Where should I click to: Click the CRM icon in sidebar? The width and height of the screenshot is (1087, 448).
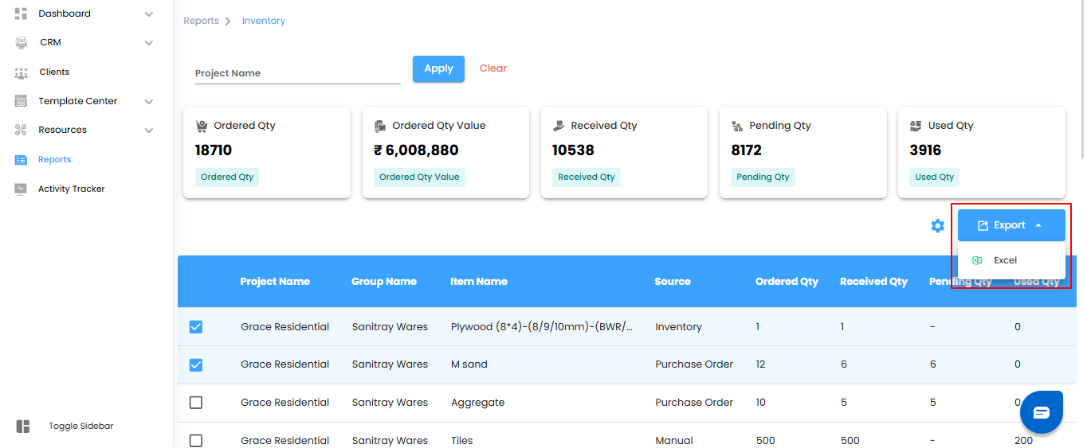click(22, 43)
